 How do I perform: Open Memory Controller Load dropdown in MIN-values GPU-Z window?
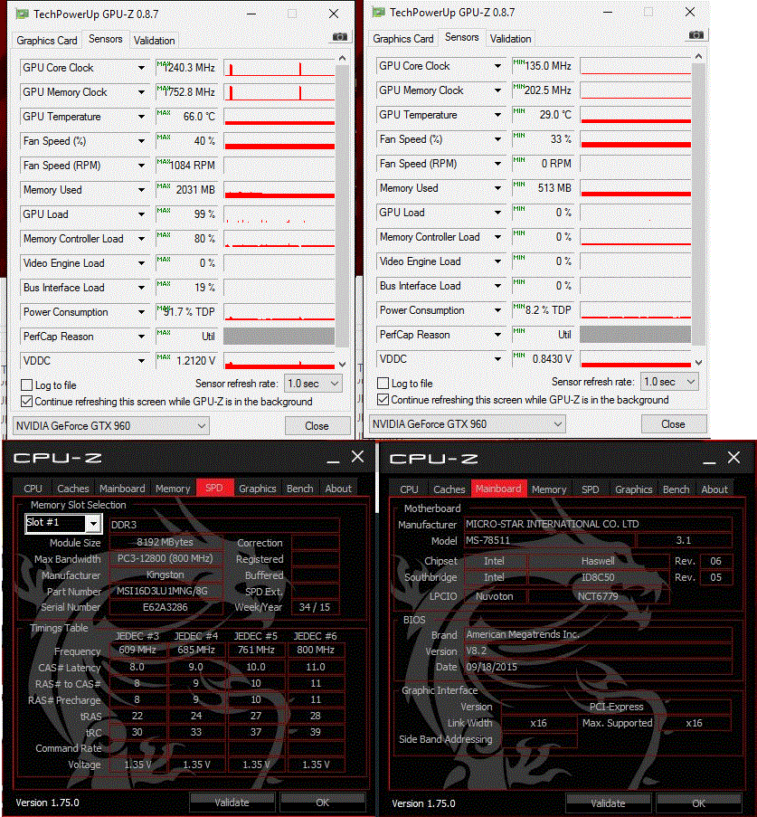point(497,237)
